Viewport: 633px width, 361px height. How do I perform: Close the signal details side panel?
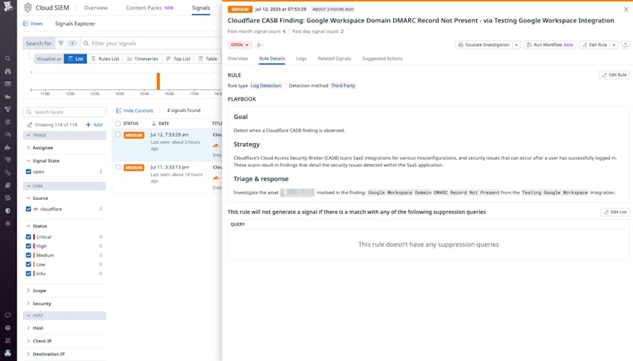tap(626, 9)
